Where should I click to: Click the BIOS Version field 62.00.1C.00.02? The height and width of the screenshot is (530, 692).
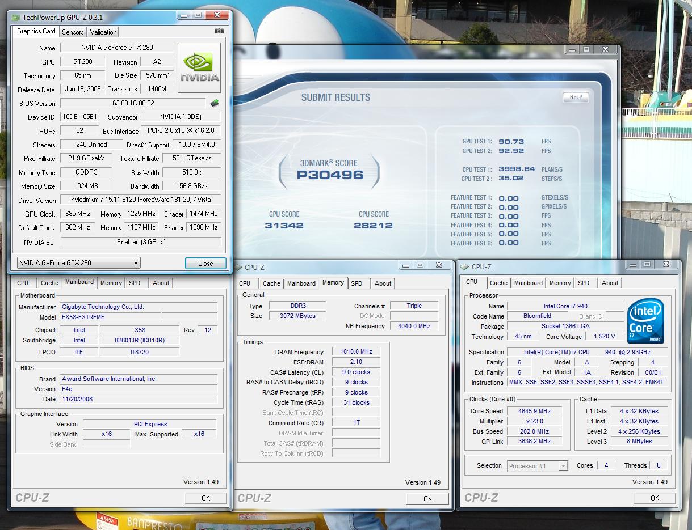[x=133, y=103]
